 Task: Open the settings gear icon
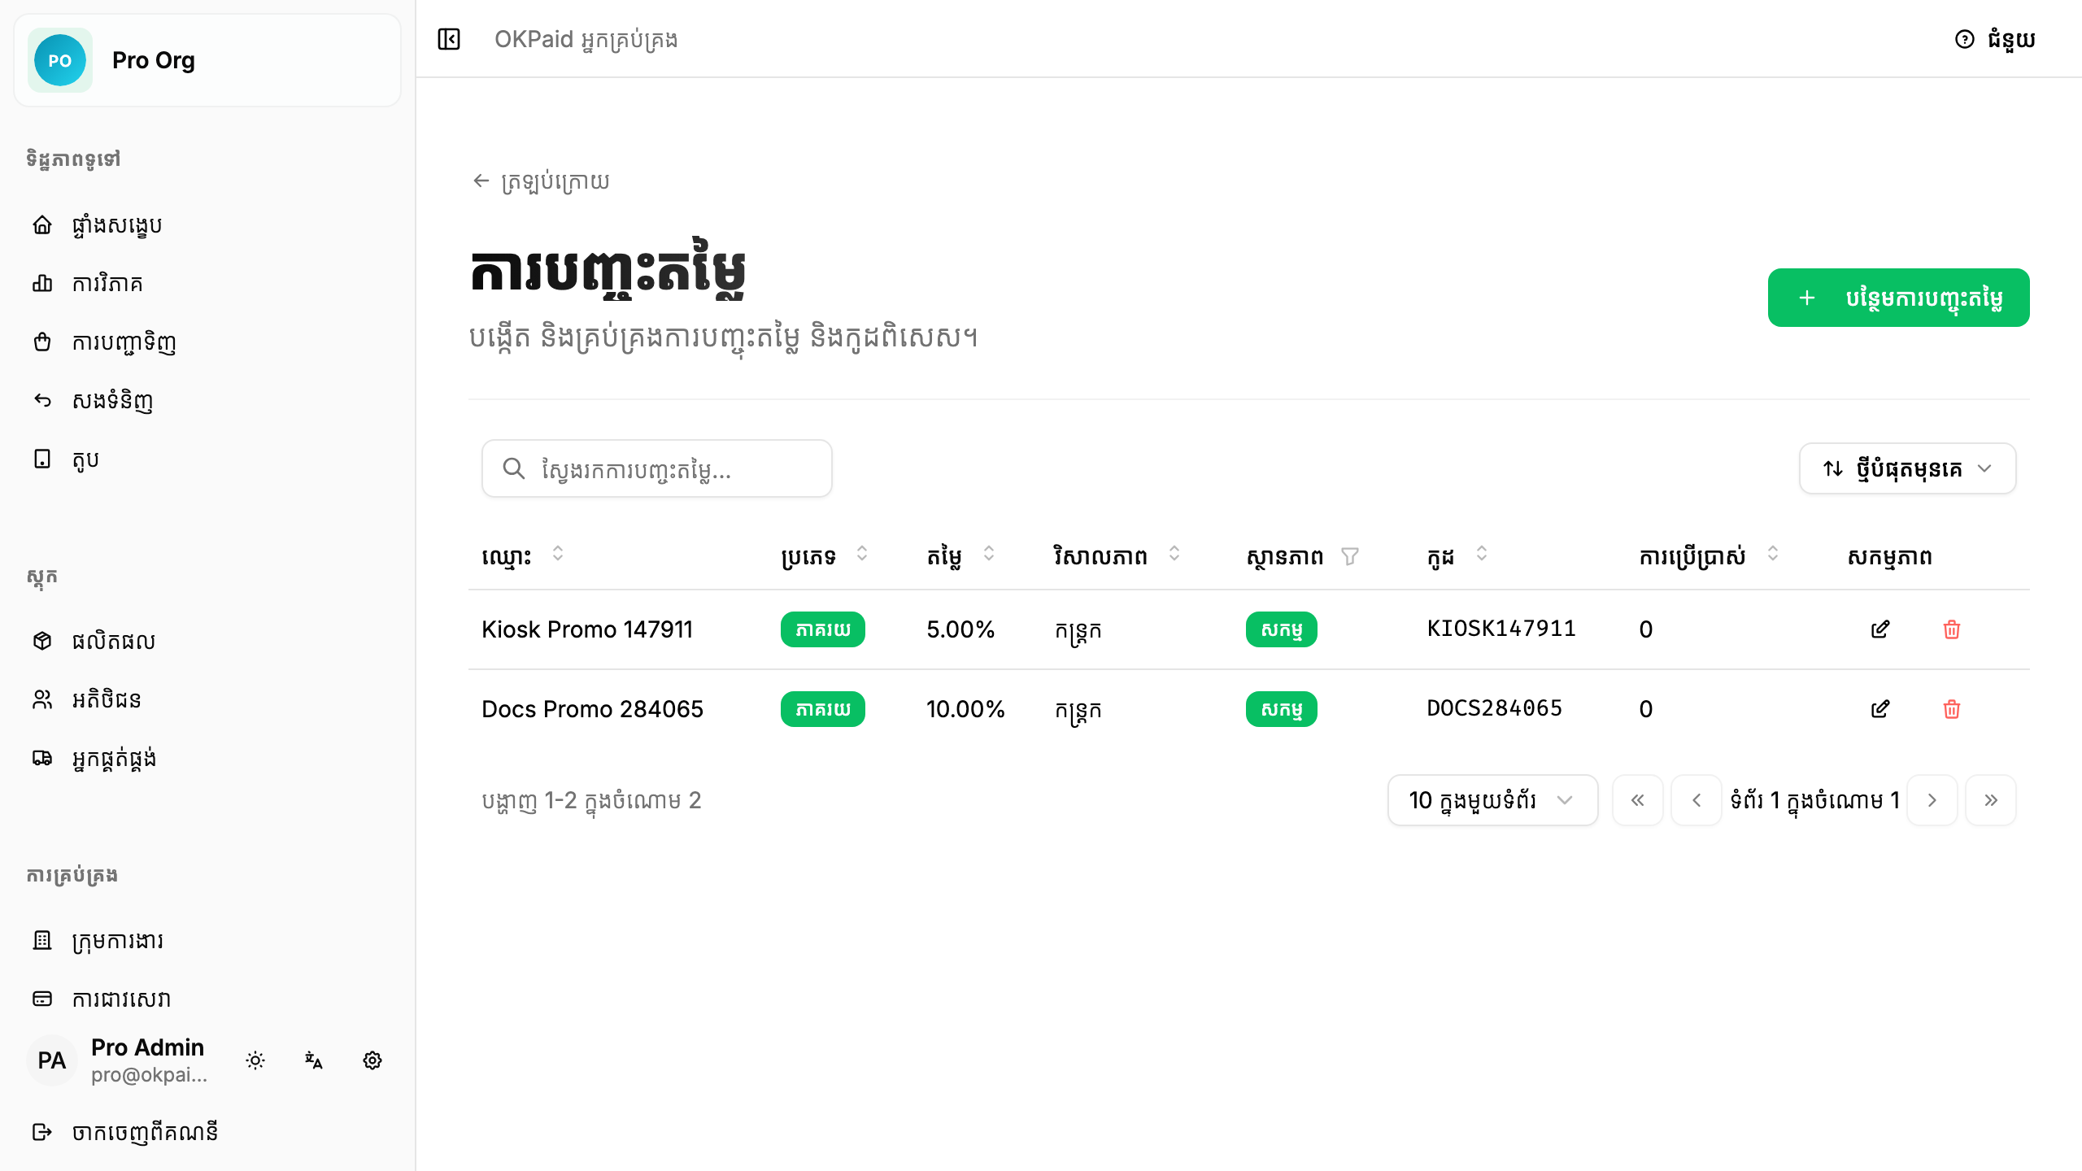pos(372,1060)
